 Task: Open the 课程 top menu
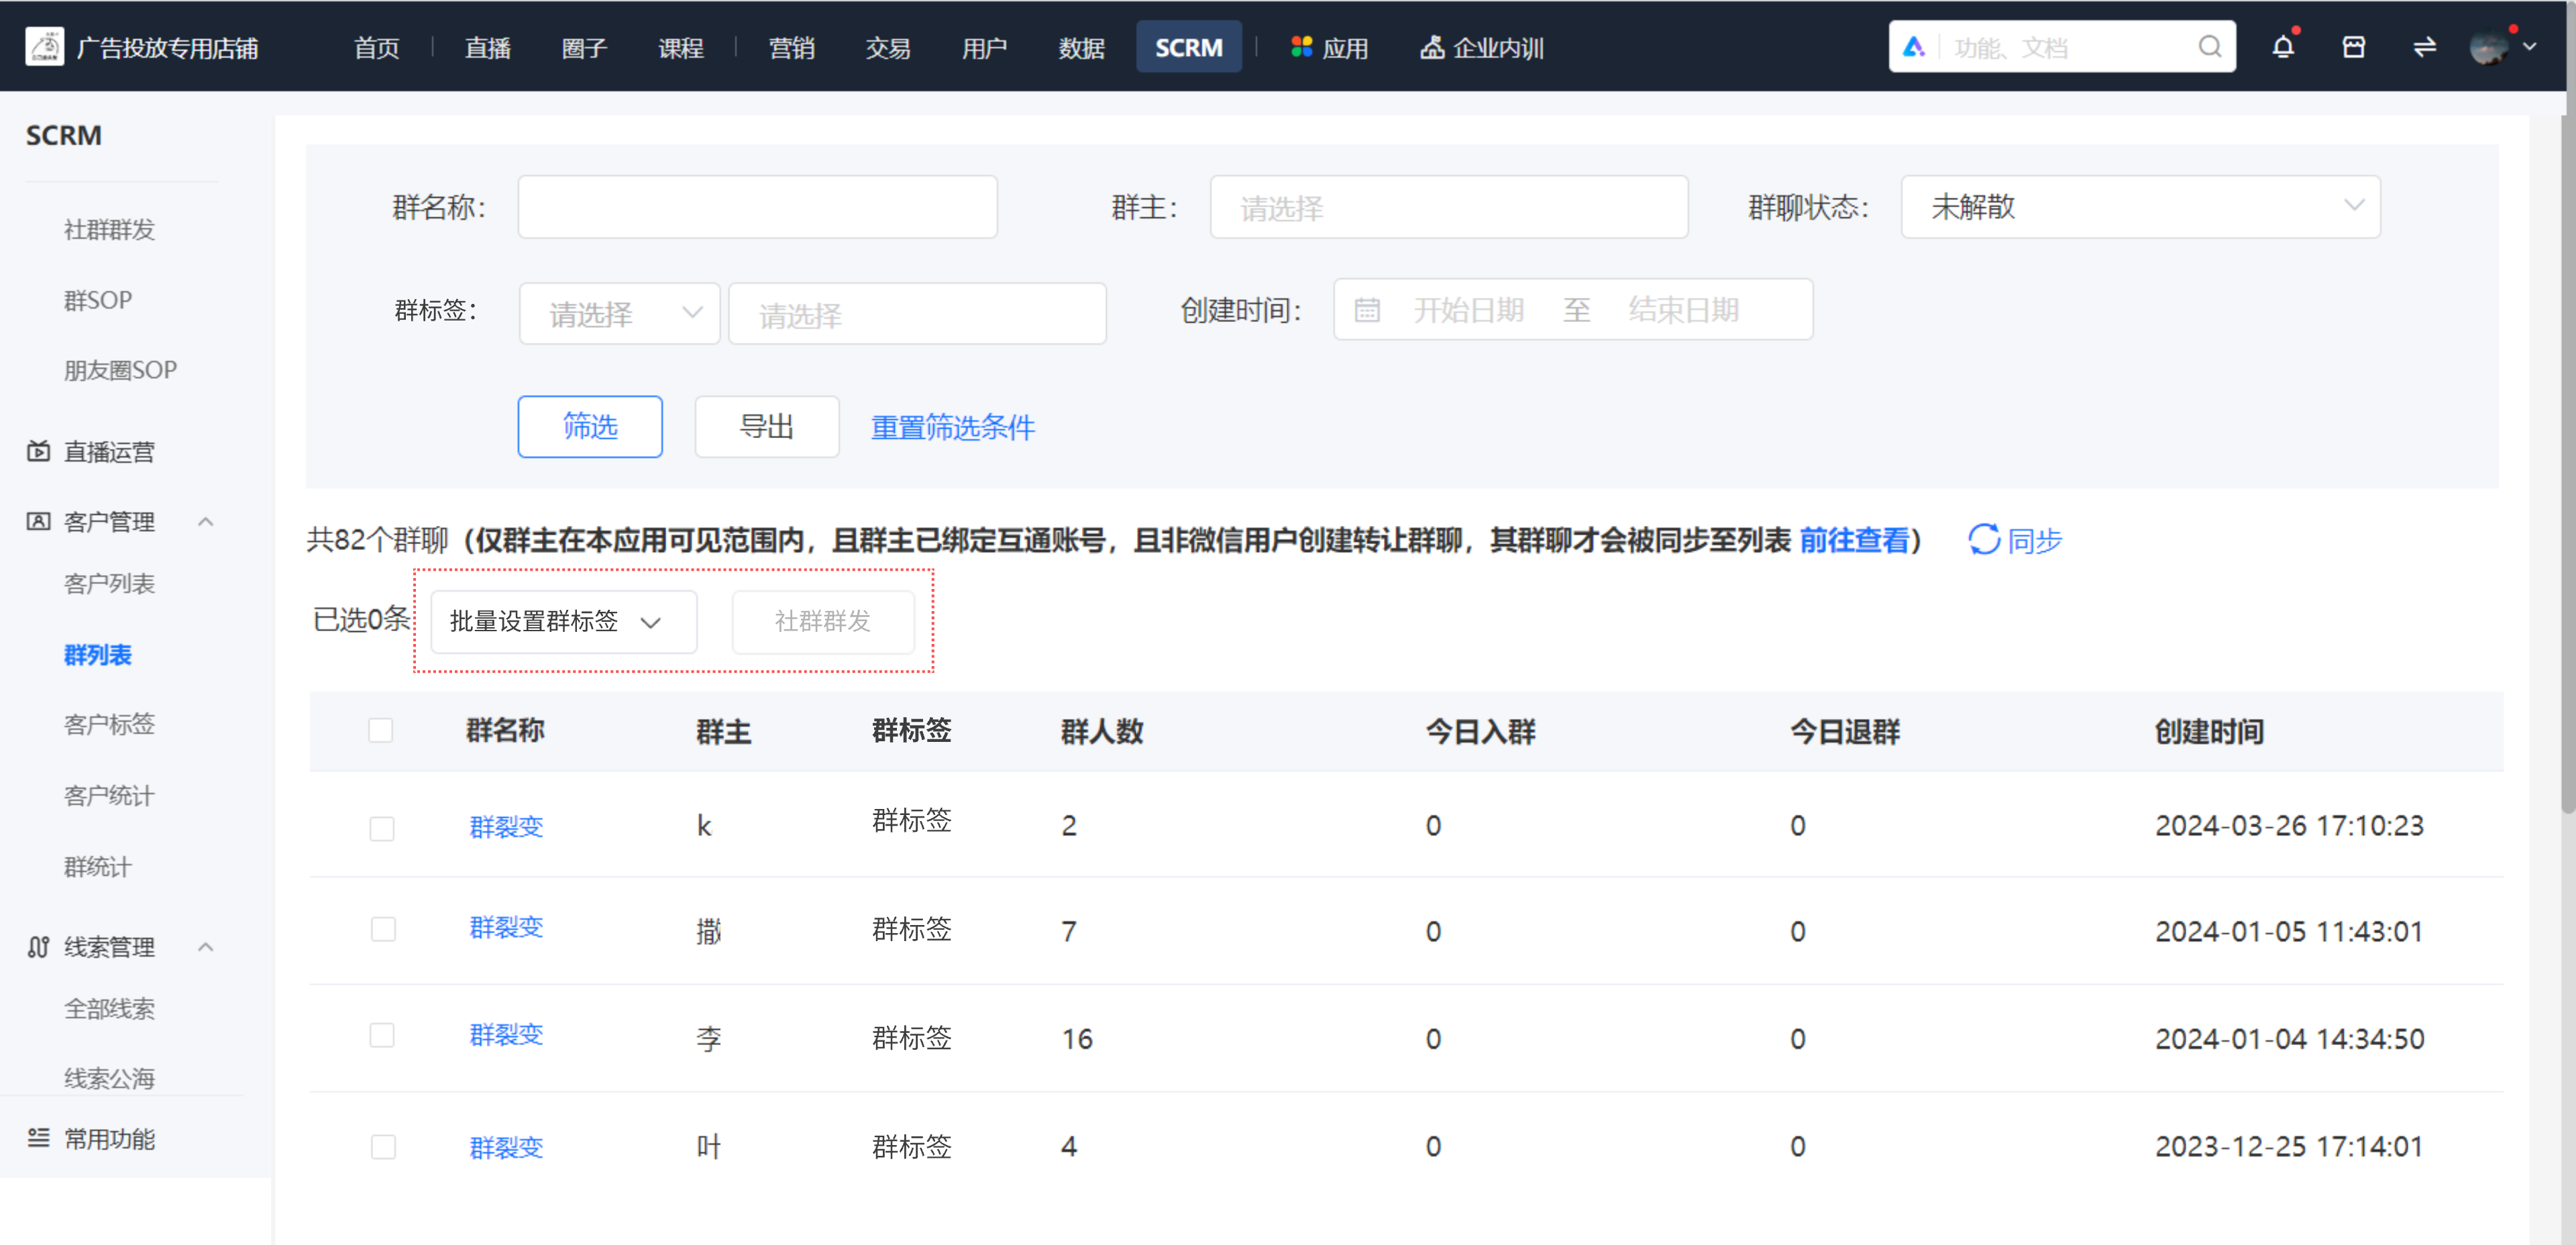(680, 47)
